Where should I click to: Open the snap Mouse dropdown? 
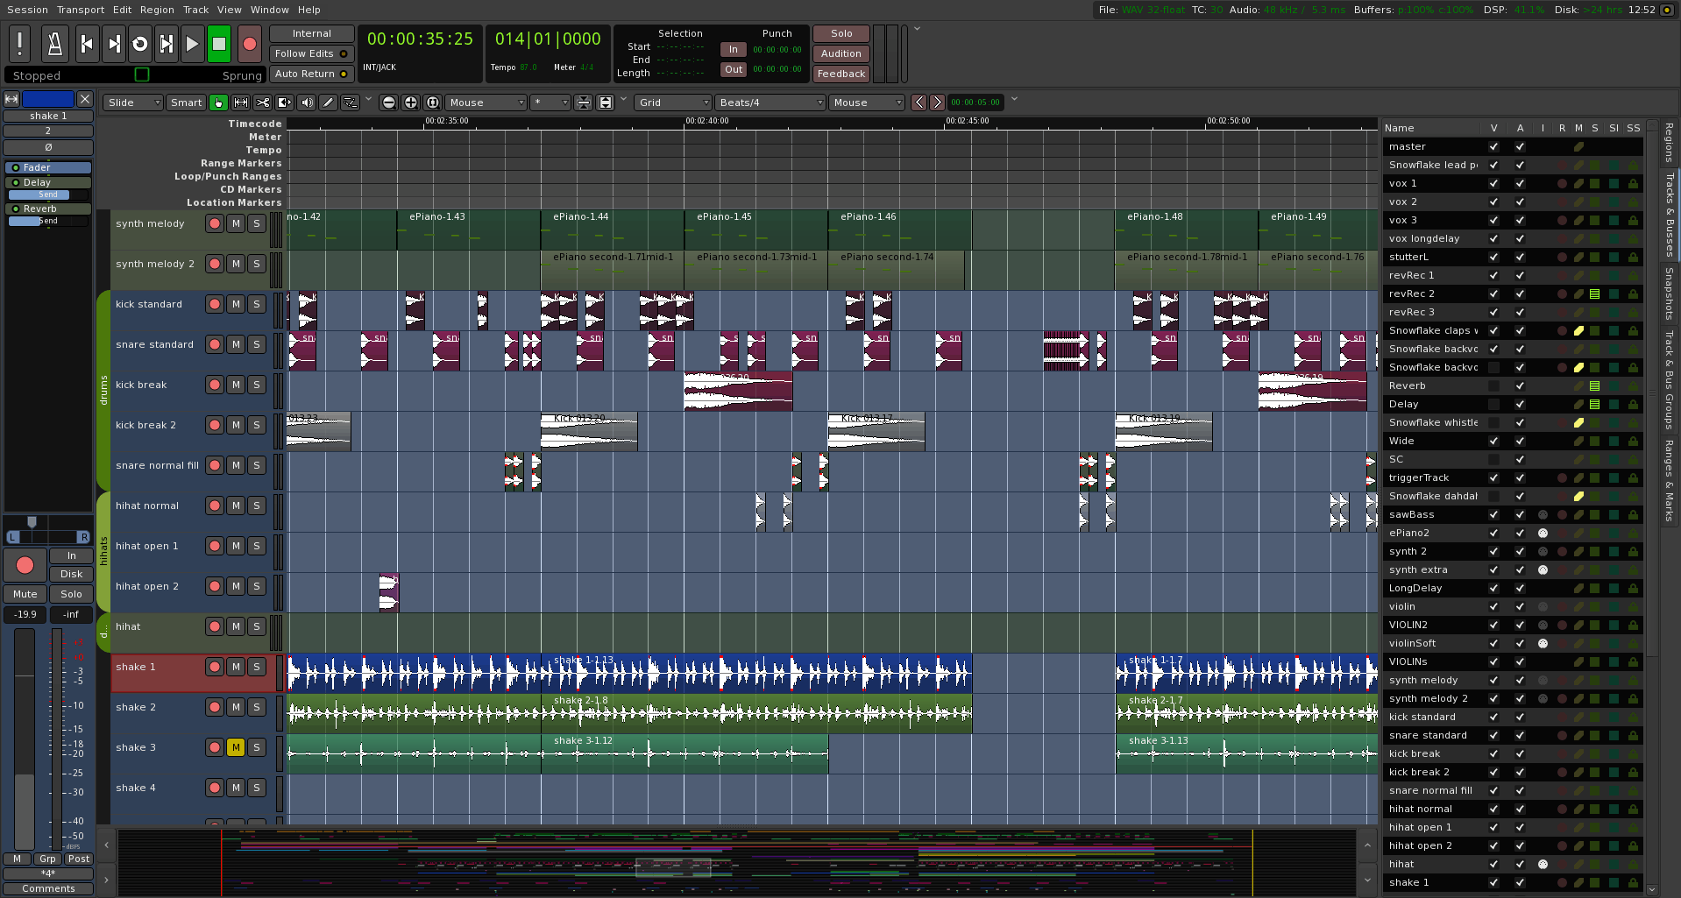click(x=866, y=103)
